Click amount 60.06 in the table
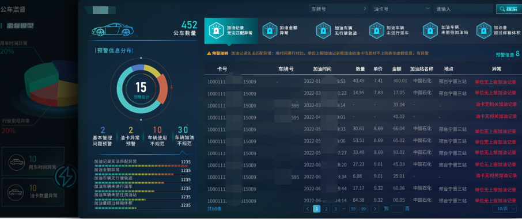 (x=399, y=189)
